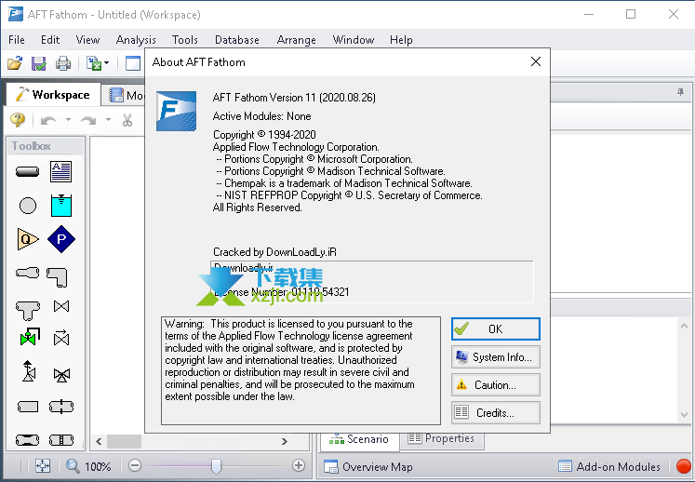Viewport: 695px width, 482px height.
Task: Switch to the Scenario tab
Action: (359, 439)
